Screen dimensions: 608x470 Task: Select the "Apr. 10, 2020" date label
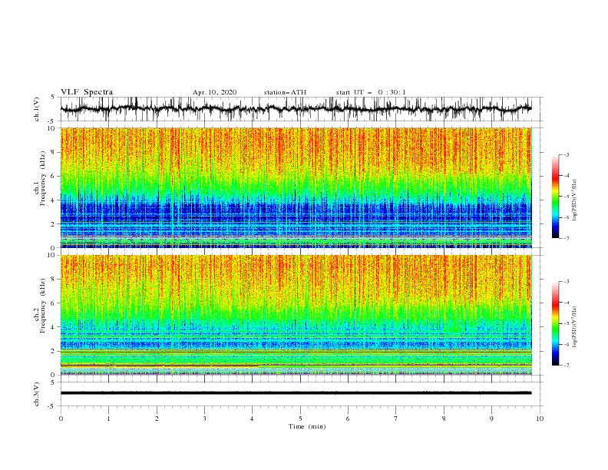pos(214,92)
